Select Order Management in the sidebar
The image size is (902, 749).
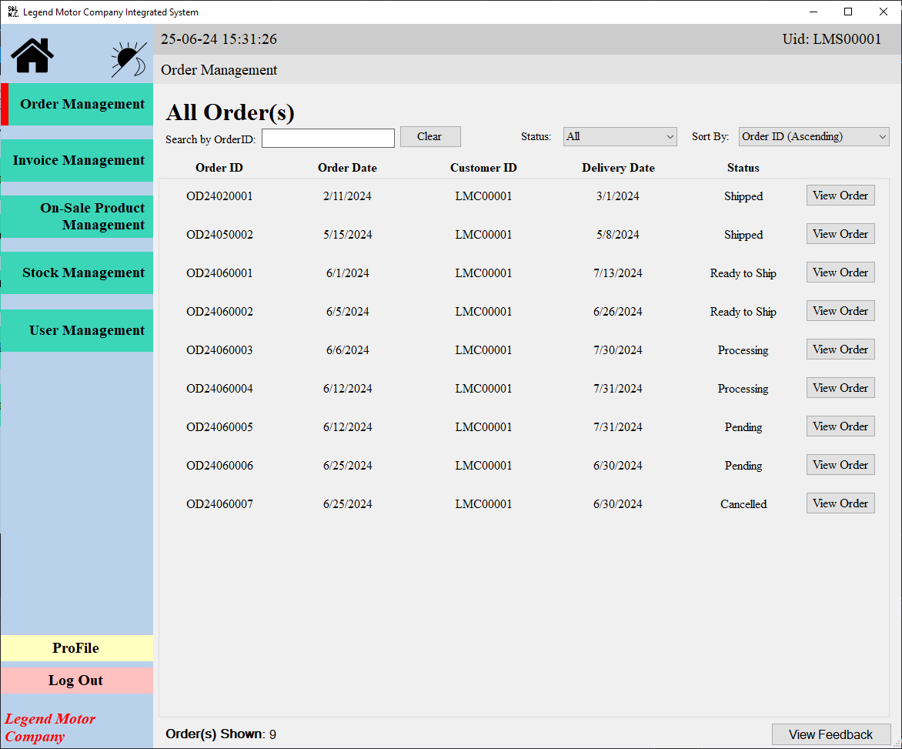point(76,103)
